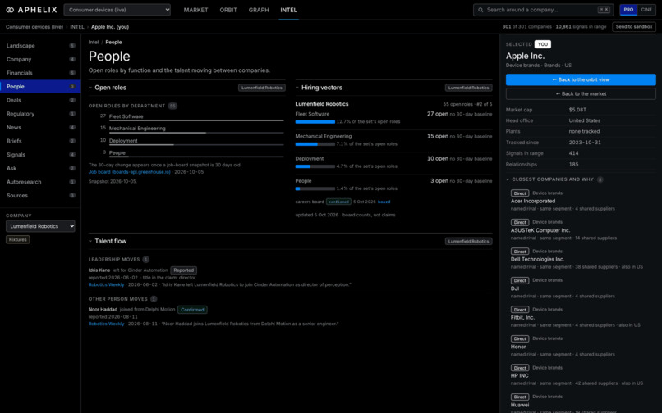This screenshot has height=413, width=662.
Task: Open Company in the sidebar
Action: pos(40,60)
